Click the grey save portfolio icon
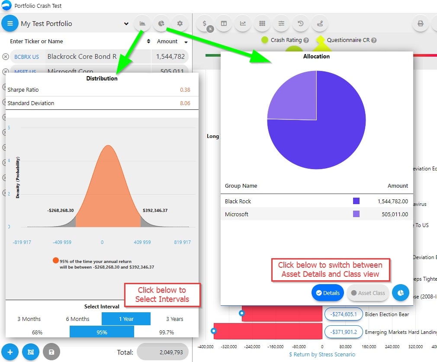The image size is (437, 362). point(51,352)
